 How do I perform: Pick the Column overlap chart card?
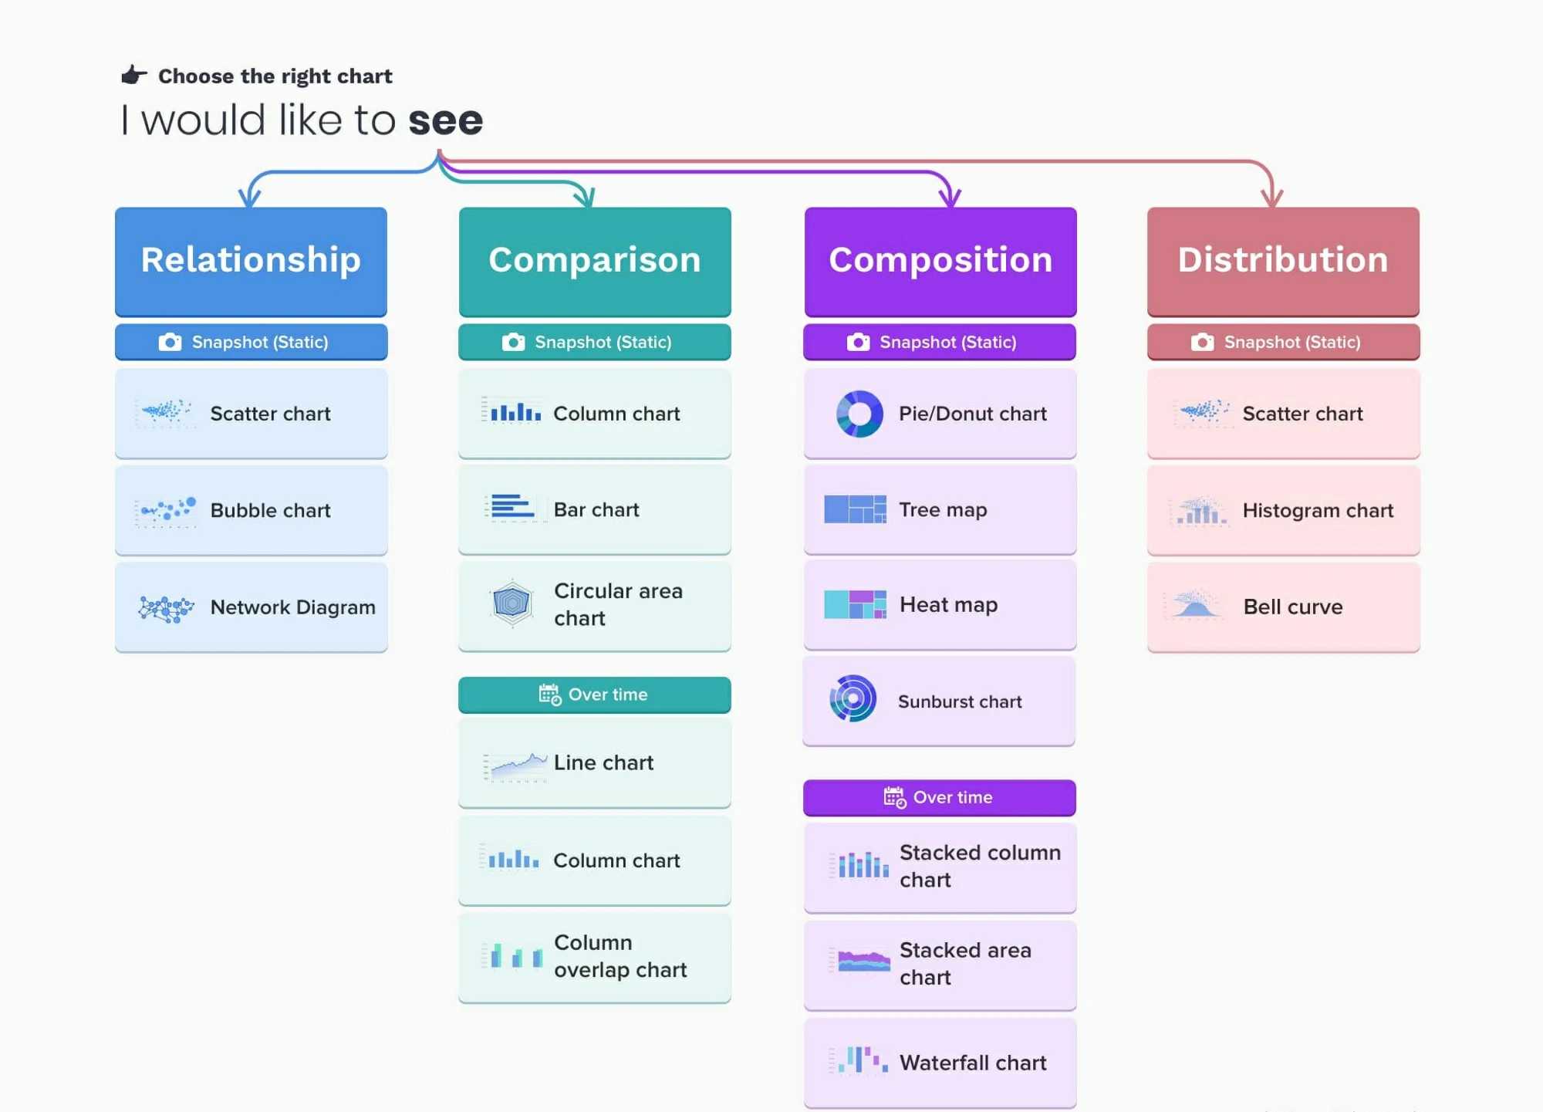pyautogui.click(x=594, y=957)
